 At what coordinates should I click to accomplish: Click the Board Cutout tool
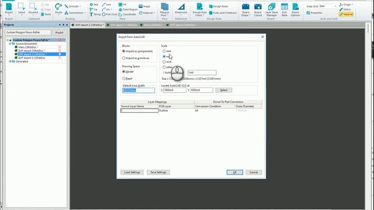click(258, 9)
